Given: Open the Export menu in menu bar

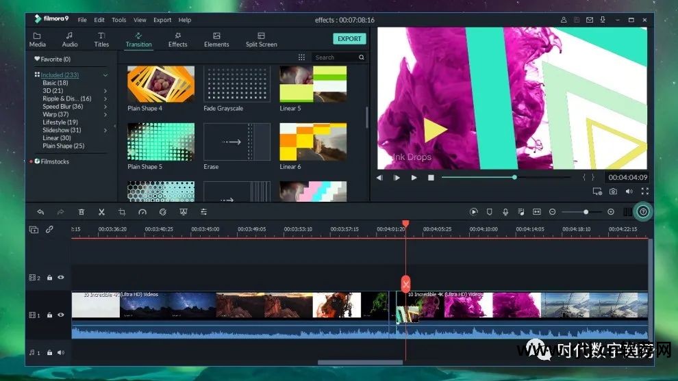Looking at the screenshot, I should point(162,20).
